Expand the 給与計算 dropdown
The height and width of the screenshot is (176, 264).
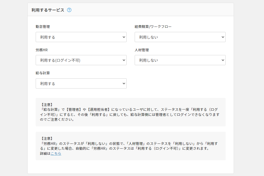coord(81,83)
